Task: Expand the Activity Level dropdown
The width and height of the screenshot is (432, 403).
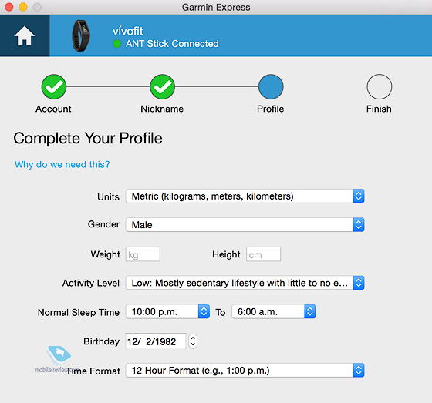Action: [245, 283]
